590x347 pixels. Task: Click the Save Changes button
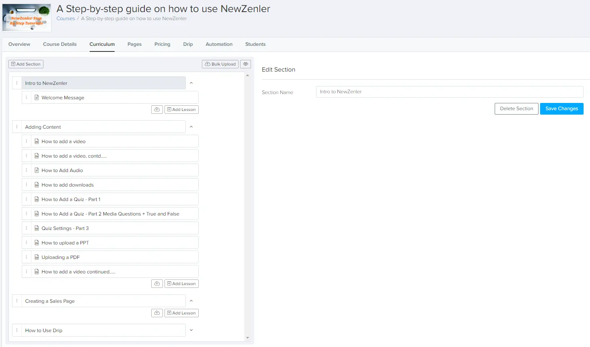[561, 109]
